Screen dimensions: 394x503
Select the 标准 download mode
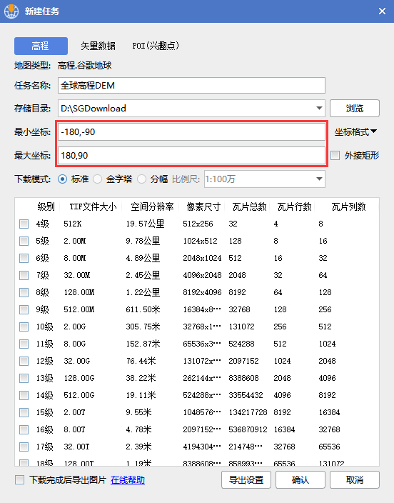click(62, 179)
